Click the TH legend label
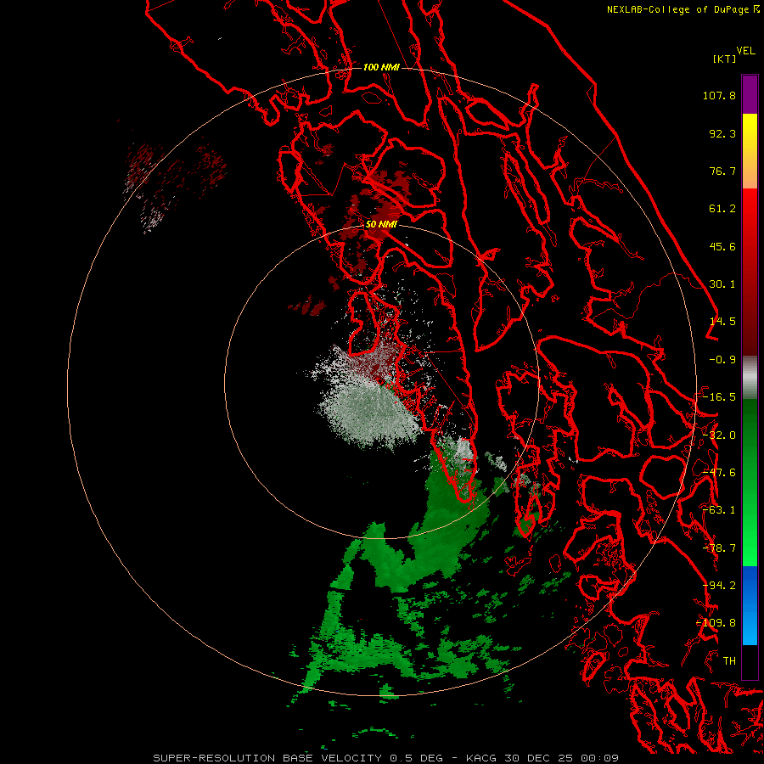 click(x=729, y=661)
